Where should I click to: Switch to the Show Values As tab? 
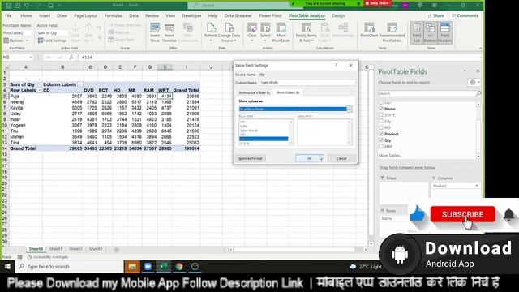click(x=288, y=92)
